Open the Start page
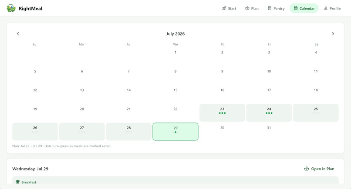 229,8
